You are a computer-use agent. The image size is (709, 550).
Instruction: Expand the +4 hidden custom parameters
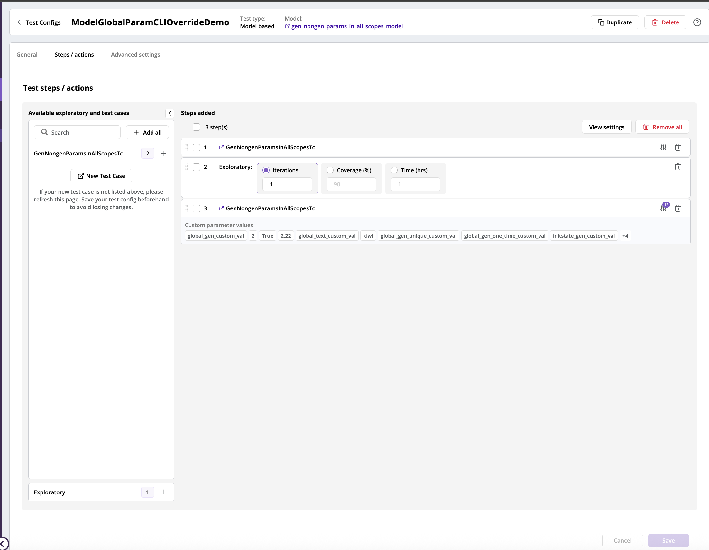pos(625,236)
